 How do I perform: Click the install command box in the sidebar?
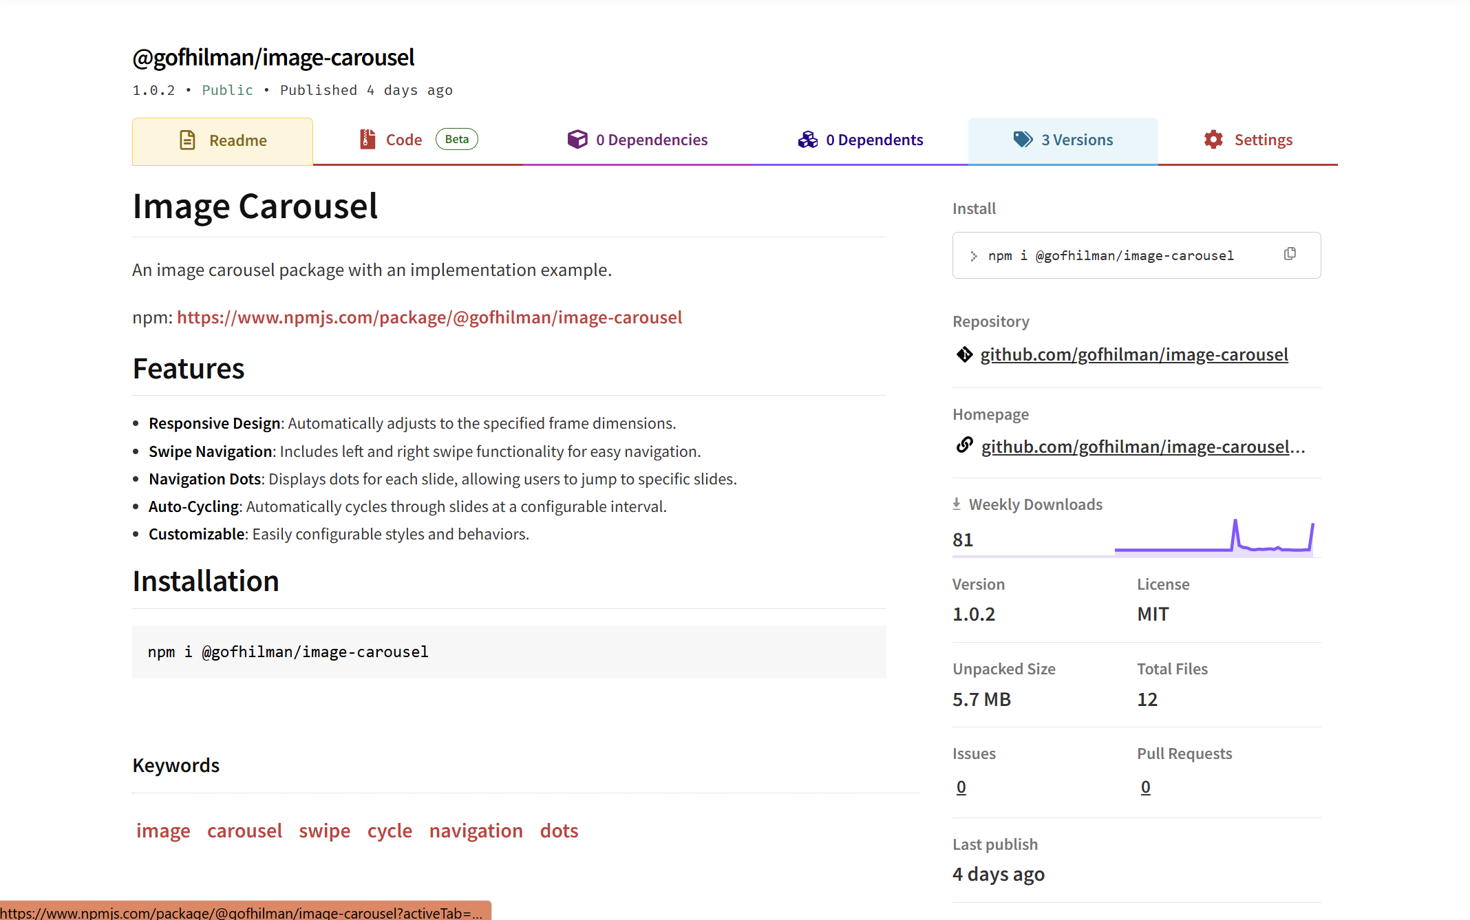(x=1136, y=255)
